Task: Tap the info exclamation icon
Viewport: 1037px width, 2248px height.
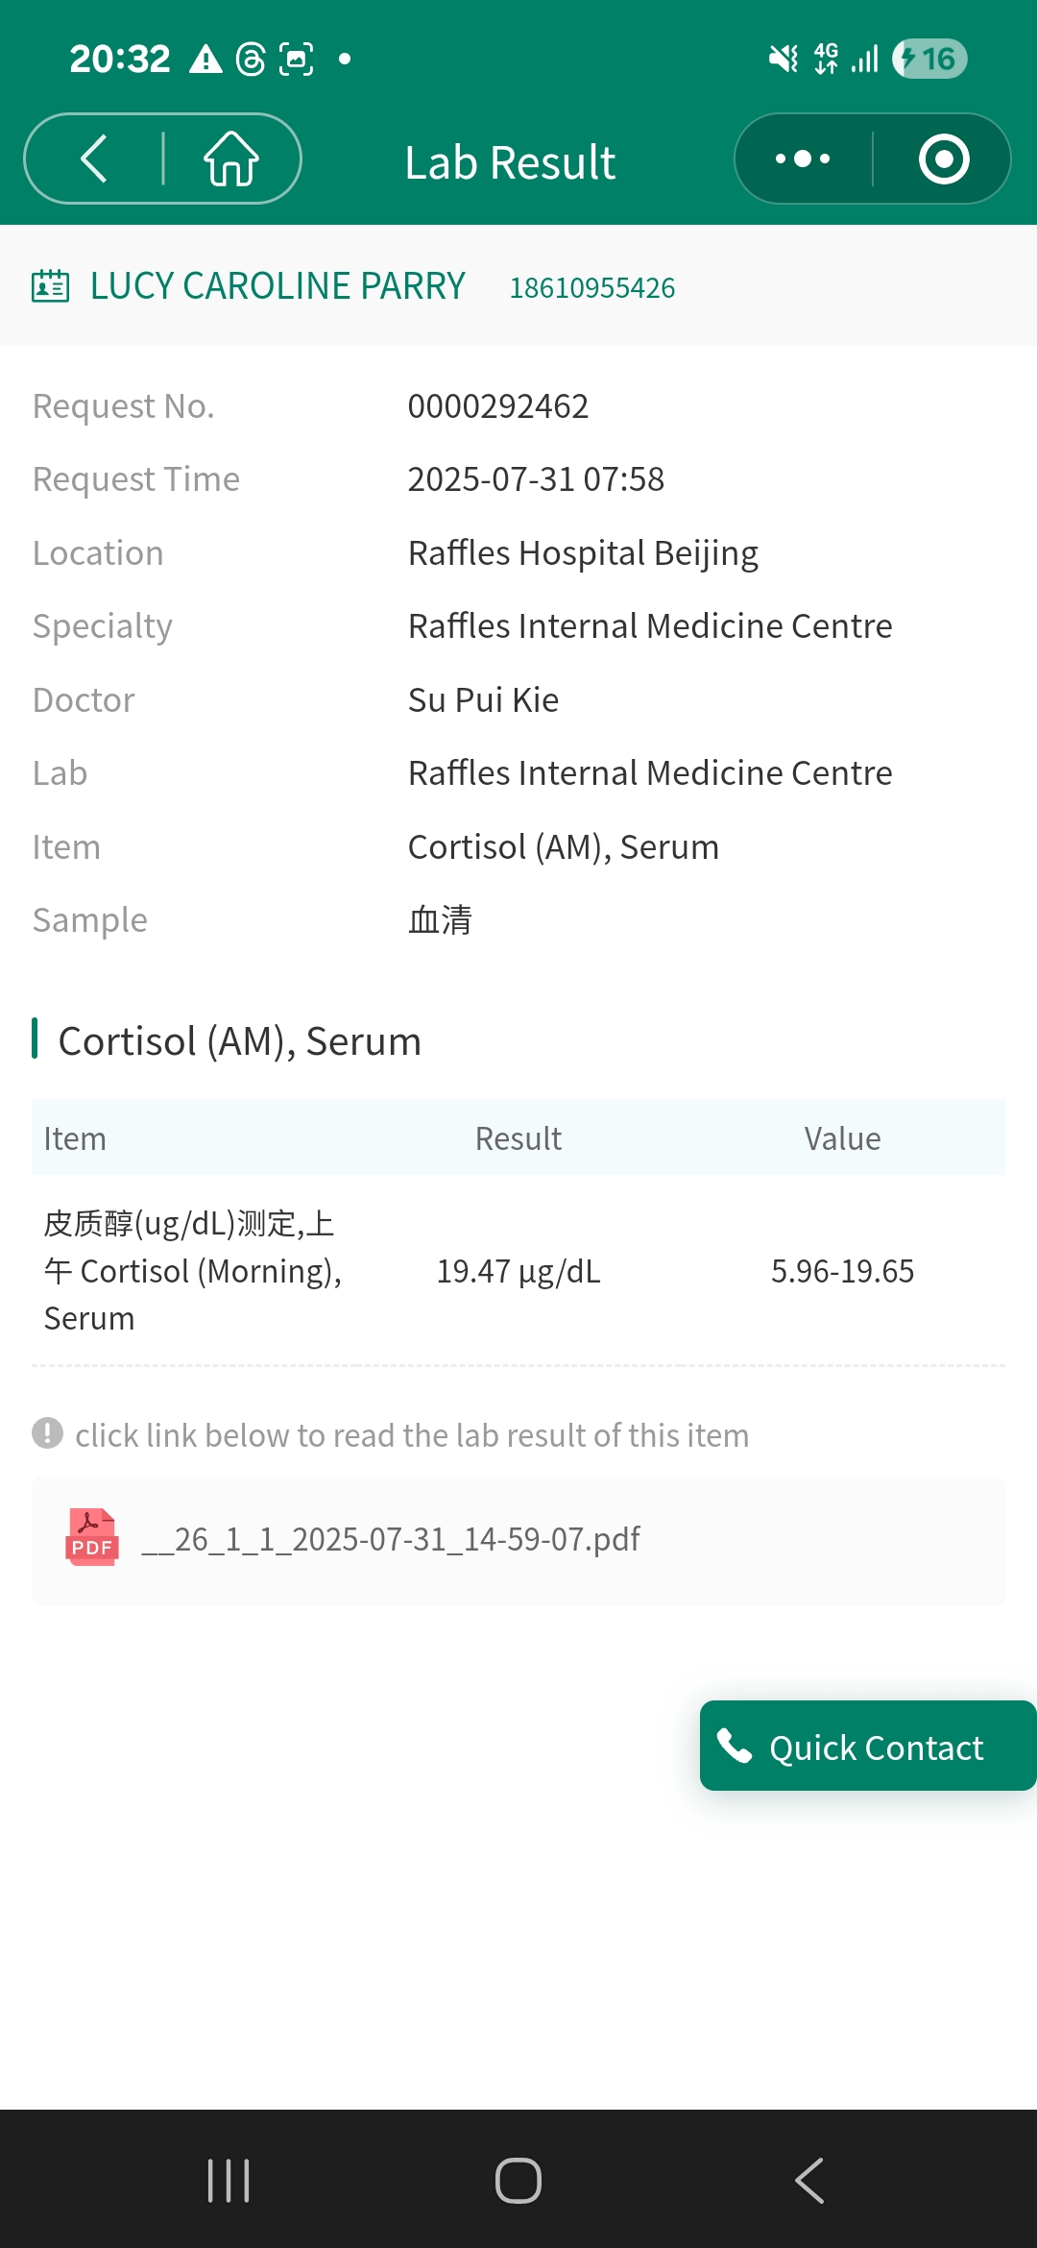Action: (47, 1433)
